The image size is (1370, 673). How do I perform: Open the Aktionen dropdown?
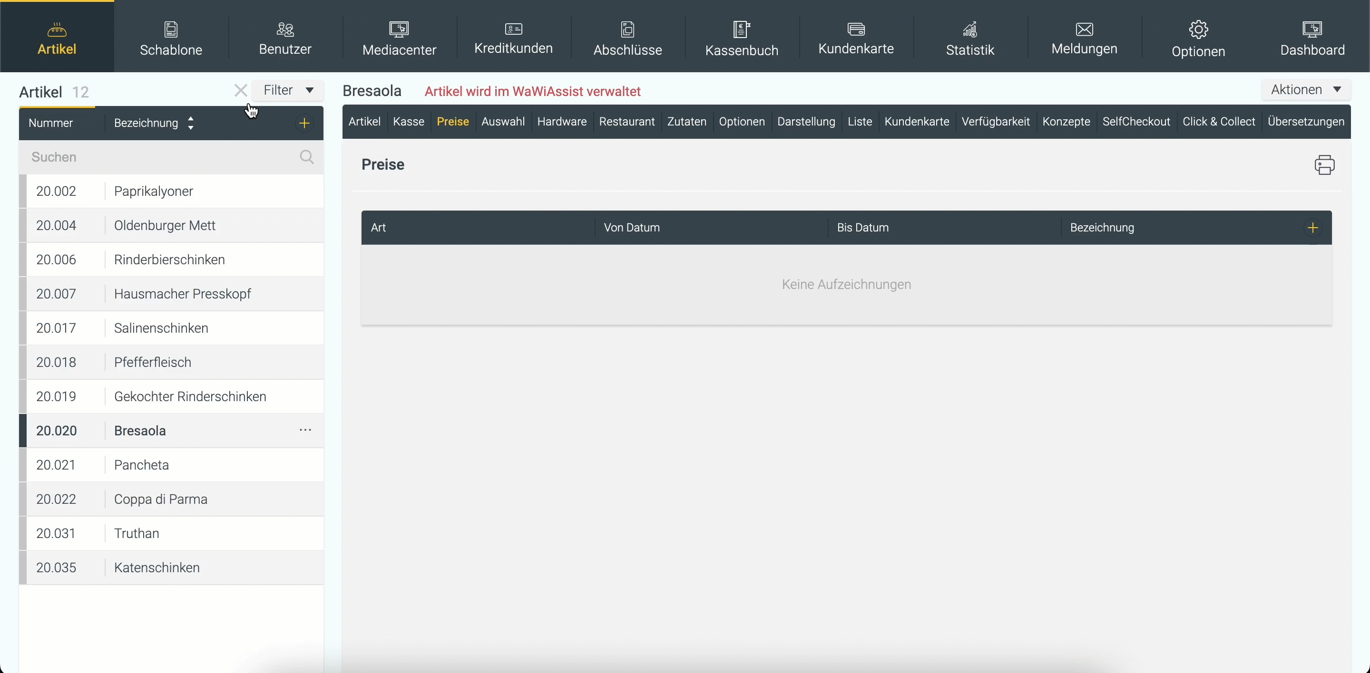click(1306, 90)
